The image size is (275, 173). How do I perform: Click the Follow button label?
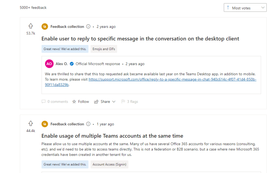(84, 102)
